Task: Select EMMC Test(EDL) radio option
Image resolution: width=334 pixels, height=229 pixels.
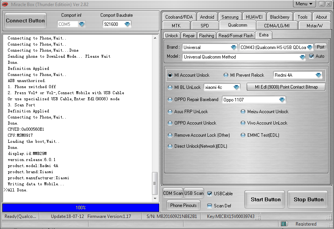Action: 243,135
